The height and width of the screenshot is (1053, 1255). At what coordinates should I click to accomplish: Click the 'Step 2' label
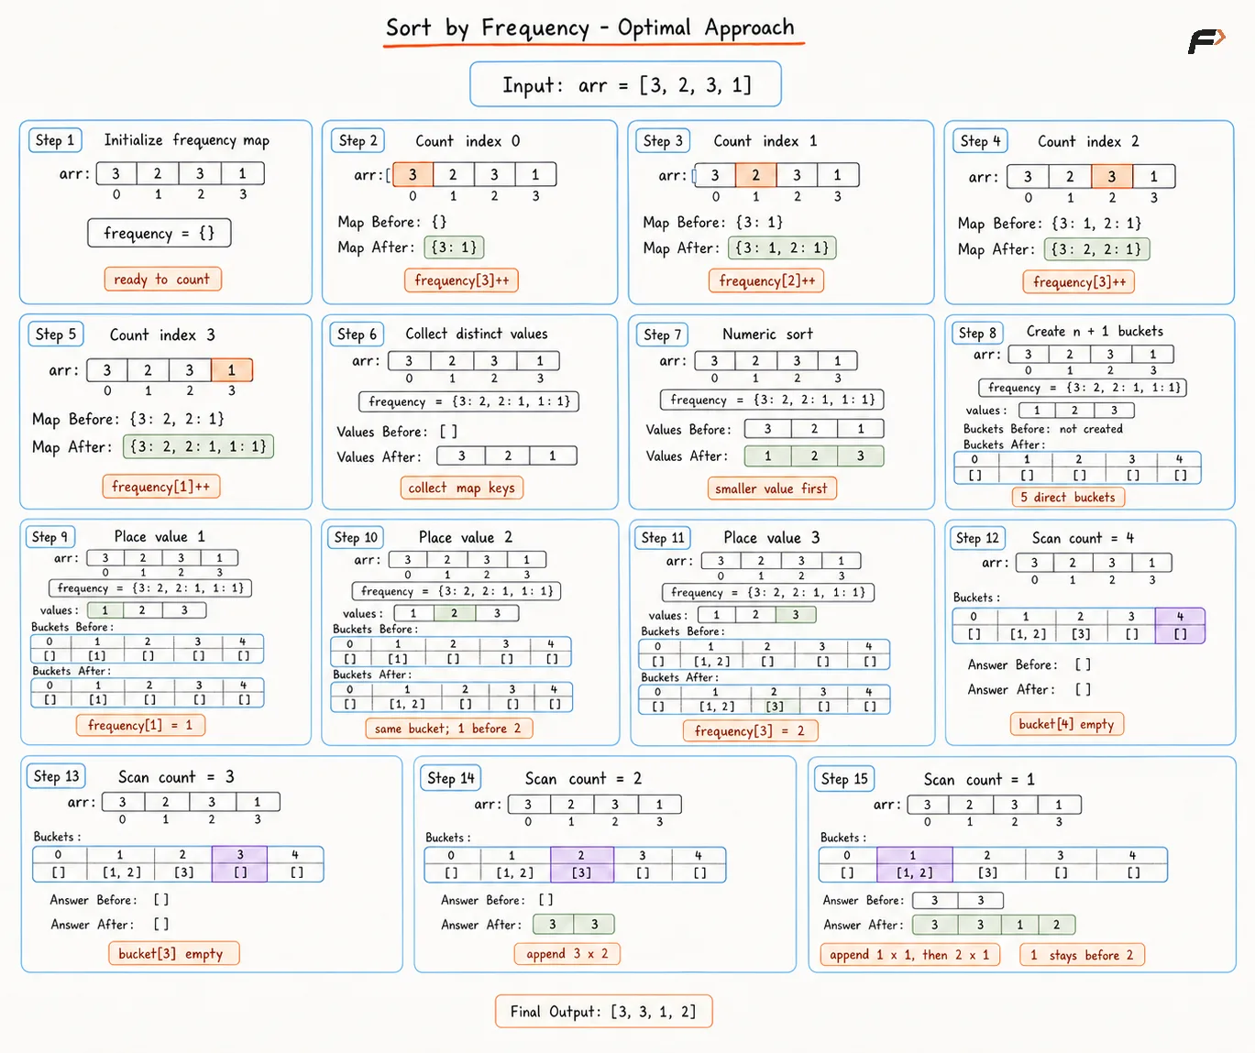click(358, 140)
